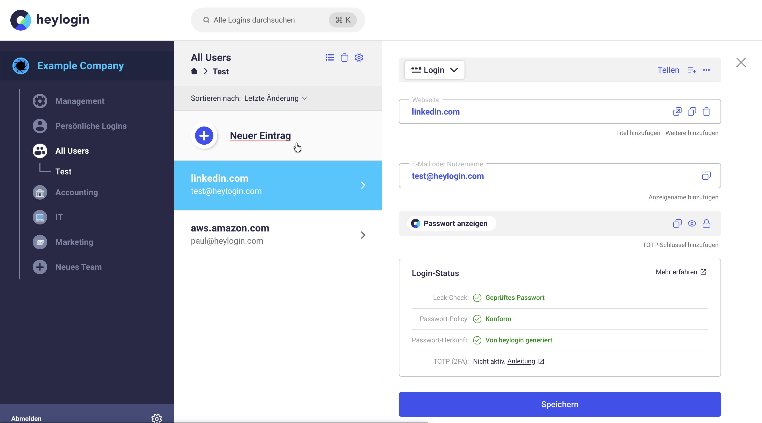Copy the password with the copy icon
The height and width of the screenshot is (423, 762).
677,223
